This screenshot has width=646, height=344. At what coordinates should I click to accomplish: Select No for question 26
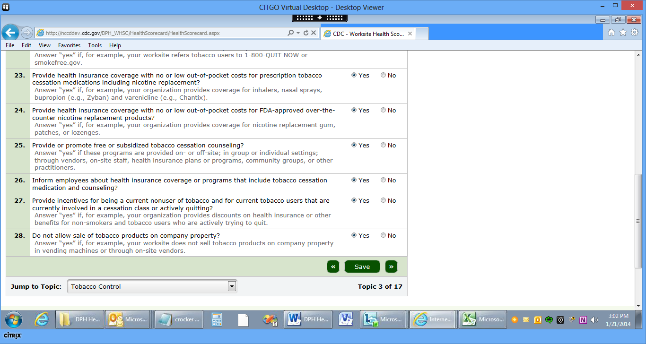click(x=383, y=180)
